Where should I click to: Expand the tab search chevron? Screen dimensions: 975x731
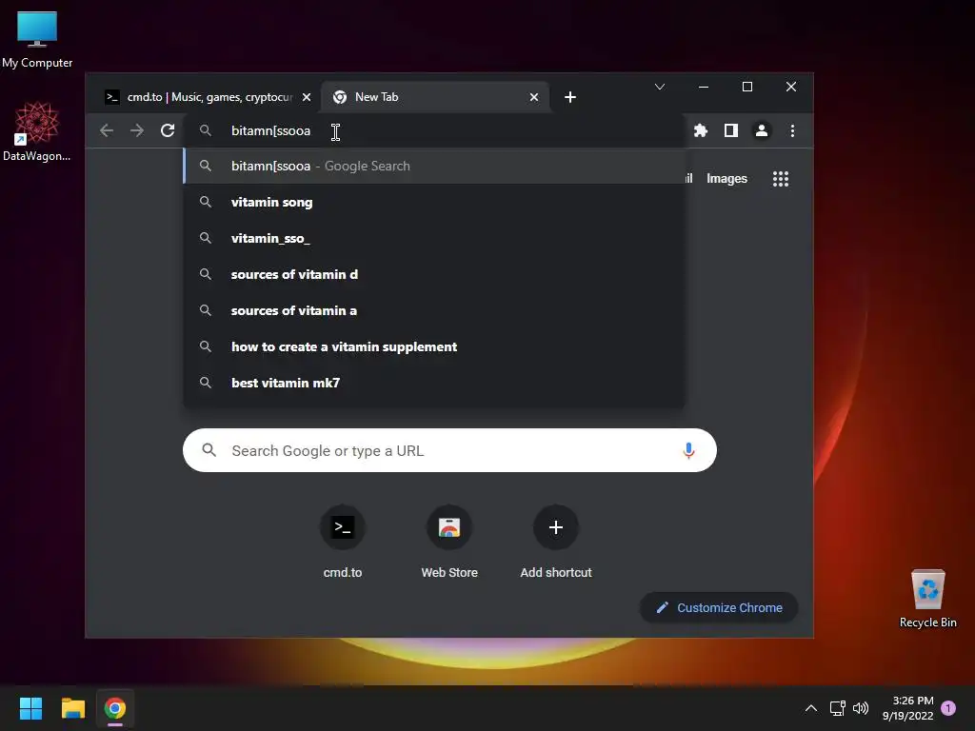660,87
